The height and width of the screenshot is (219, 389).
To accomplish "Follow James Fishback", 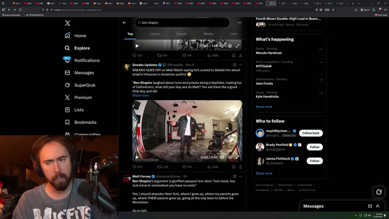I will [315, 161].
